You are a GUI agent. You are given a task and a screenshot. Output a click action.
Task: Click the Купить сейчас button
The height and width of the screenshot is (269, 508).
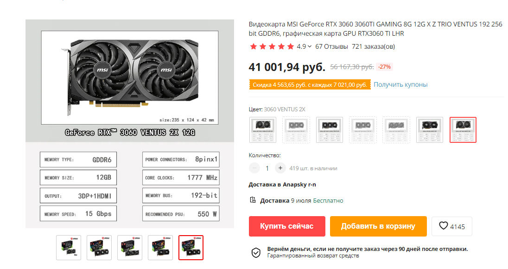(x=287, y=226)
